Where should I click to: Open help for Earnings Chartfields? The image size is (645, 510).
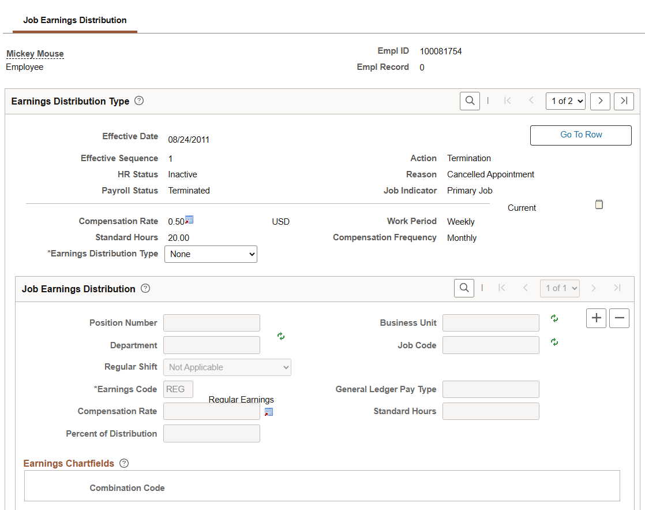tap(124, 463)
